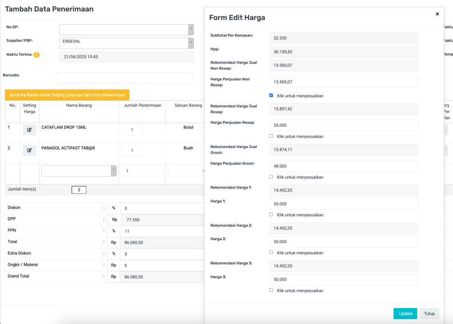Click the Tutup button
Image resolution: width=453 pixels, height=324 pixels.
[x=429, y=313]
